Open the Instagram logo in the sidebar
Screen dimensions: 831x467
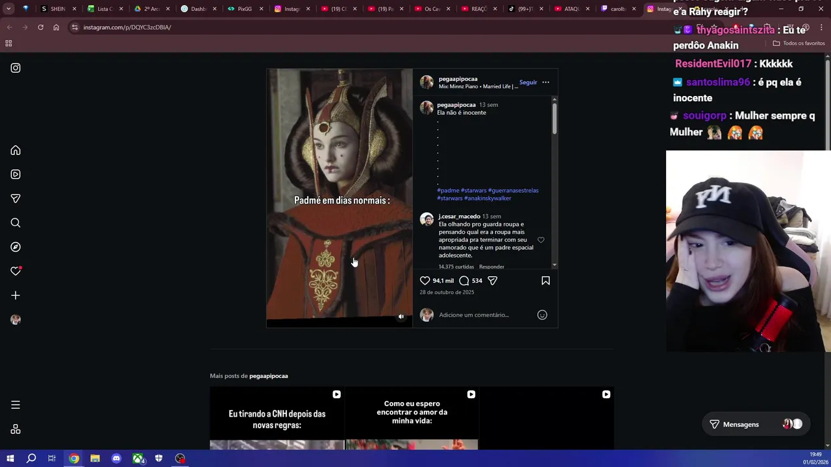[x=16, y=68]
